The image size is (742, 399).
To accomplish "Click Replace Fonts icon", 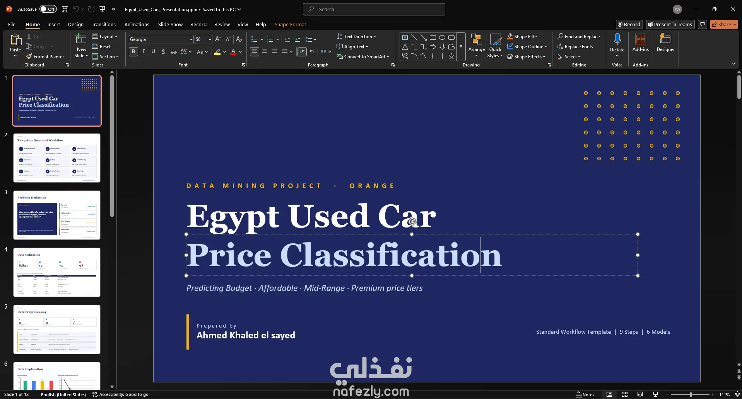I will point(560,46).
